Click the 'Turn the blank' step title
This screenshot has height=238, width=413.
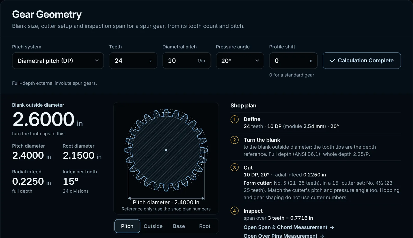262,140
